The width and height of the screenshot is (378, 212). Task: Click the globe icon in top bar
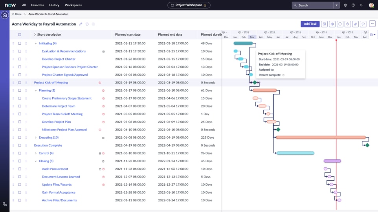pos(345,5)
